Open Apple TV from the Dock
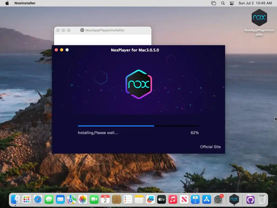The height and width of the screenshot is (208, 277). coord(161,200)
